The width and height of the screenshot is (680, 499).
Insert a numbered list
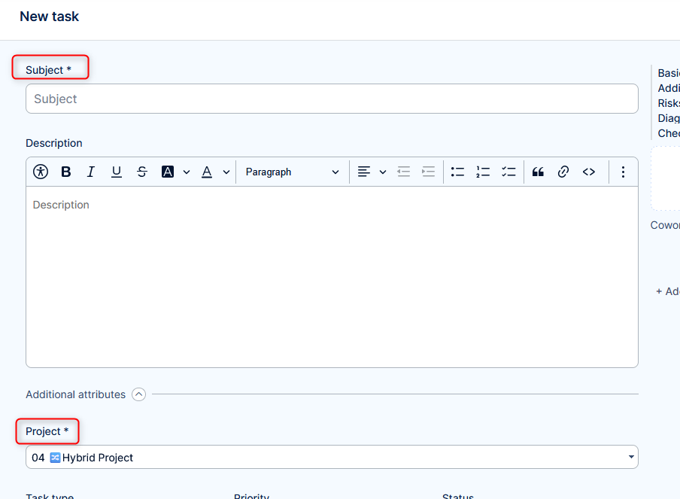(483, 172)
